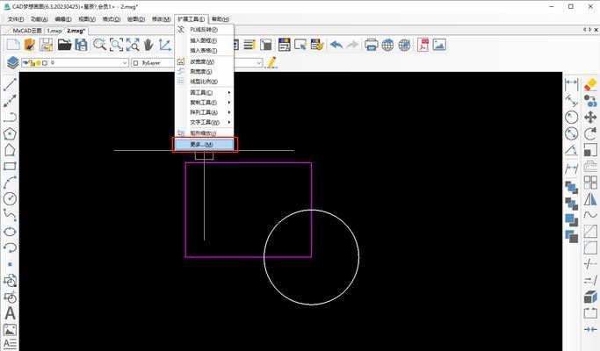Select the Linear dimension tool

(x=571, y=84)
